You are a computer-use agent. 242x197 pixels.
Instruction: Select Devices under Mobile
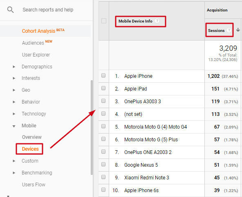(30, 149)
